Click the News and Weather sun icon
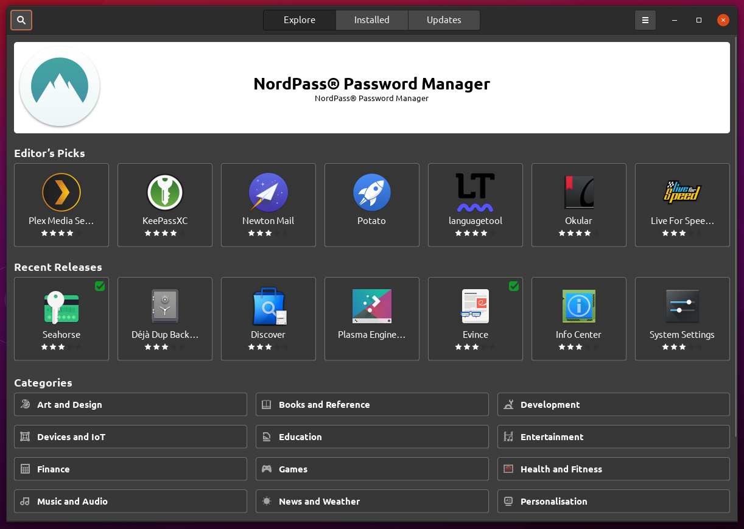The image size is (744, 529). 267,501
